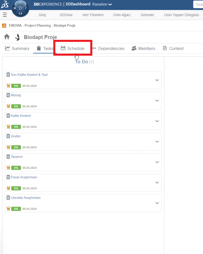Switch to the Schedule tab

(73, 49)
